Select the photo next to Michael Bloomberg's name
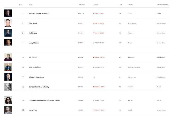Screen dimensions: 171x118 pos(8,77)
